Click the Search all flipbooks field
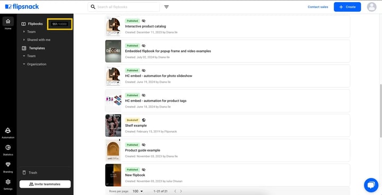 point(124,7)
